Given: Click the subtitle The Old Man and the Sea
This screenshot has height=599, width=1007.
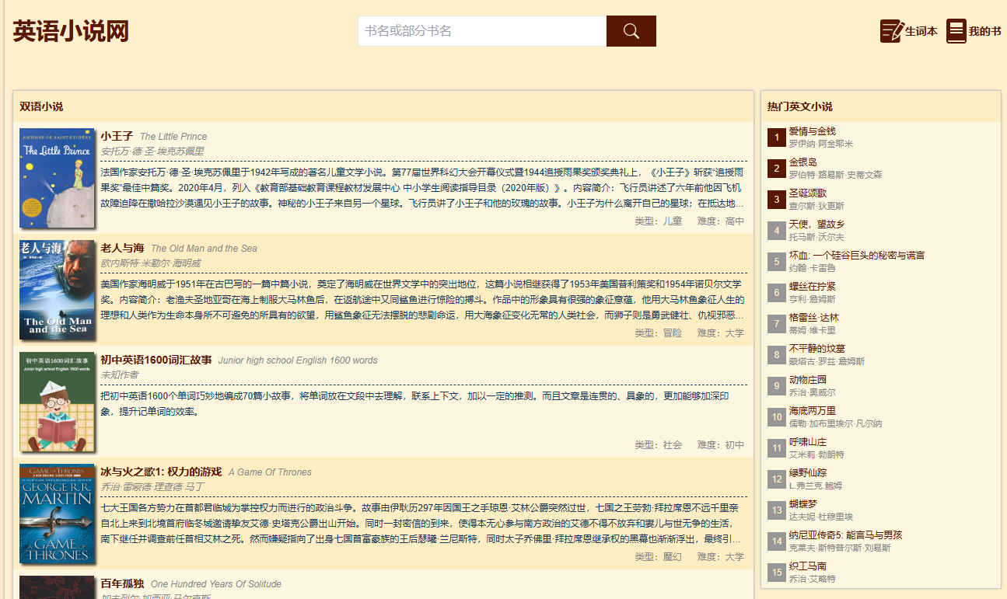Looking at the screenshot, I should 204,249.
